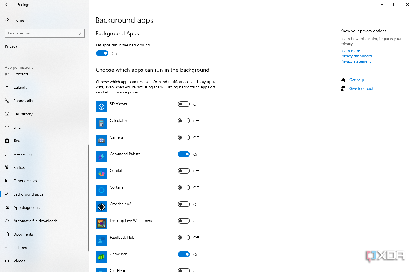Open Automatic file downloads settings
The height and width of the screenshot is (272, 414).
[x=45, y=221]
